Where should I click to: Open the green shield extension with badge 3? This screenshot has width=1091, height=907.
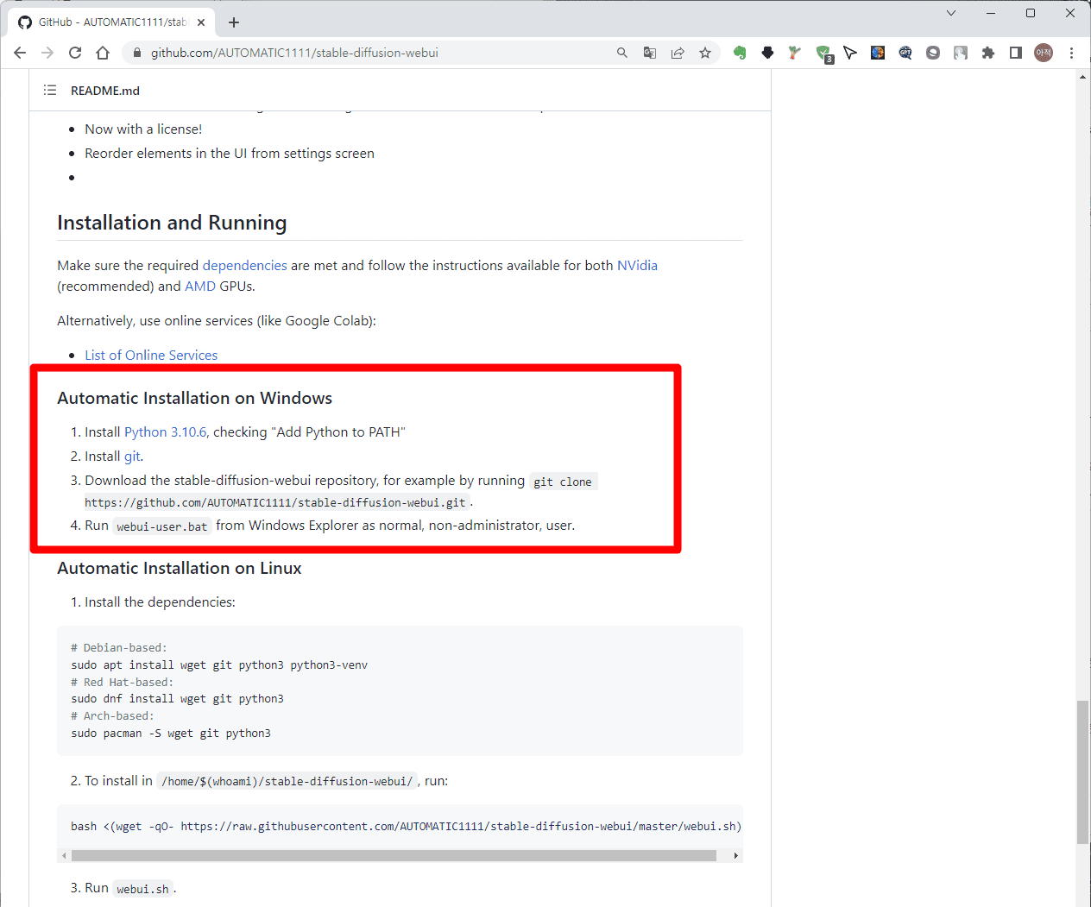pyautogui.click(x=823, y=54)
